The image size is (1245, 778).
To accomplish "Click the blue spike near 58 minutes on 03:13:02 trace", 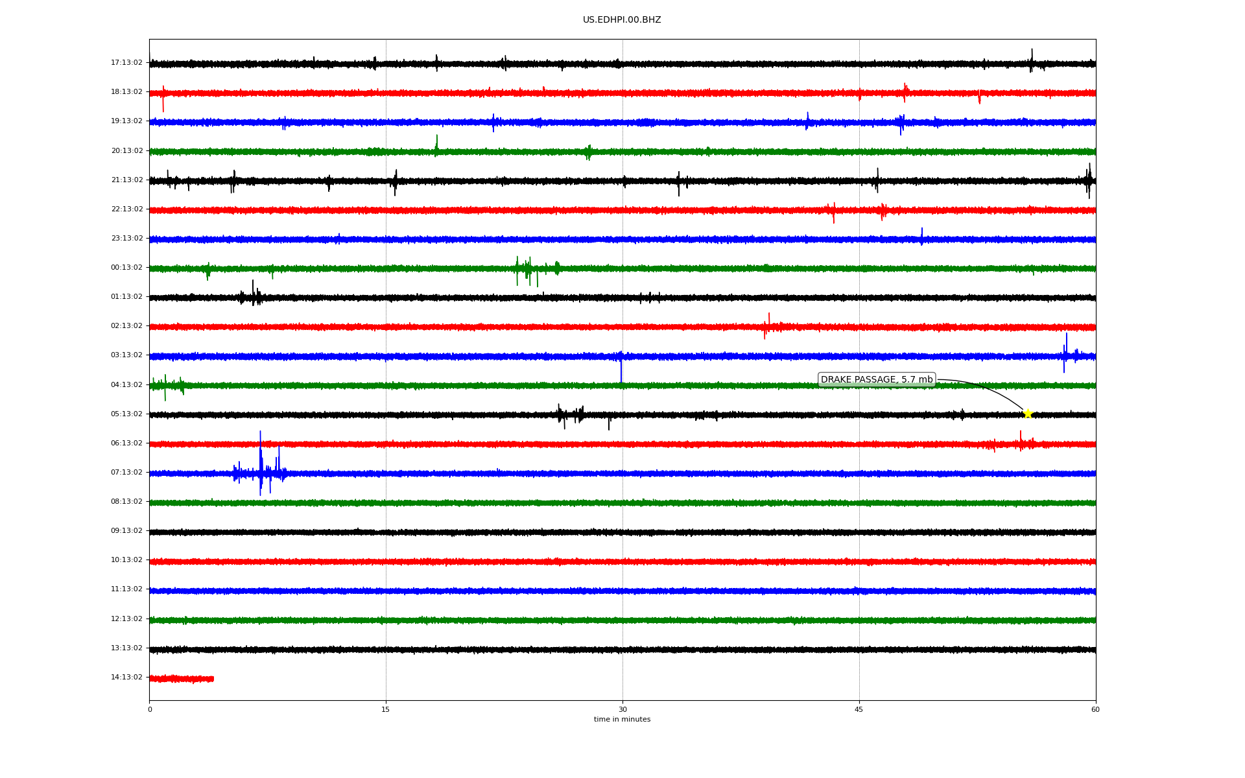I will tap(1065, 353).
